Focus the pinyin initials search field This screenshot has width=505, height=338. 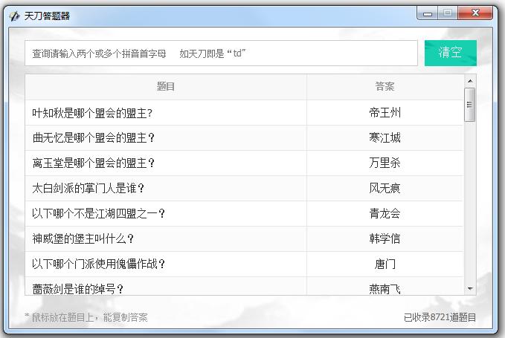tap(221, 53)
